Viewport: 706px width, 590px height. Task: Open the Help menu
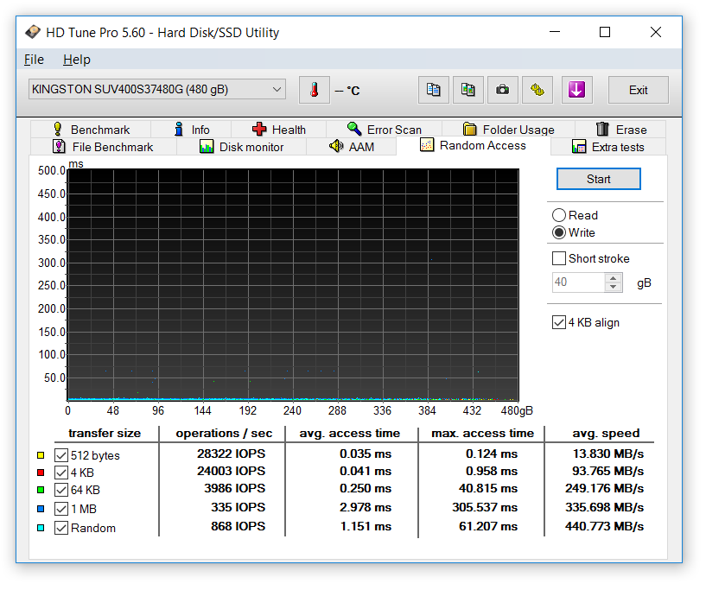(77, 60)
